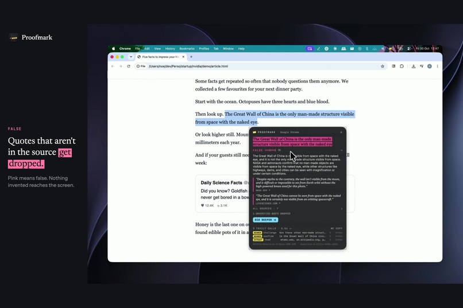Collapse the FALSE verdict chevron
The height and width of the screenshot is (308, 463).
click(342, 150)
